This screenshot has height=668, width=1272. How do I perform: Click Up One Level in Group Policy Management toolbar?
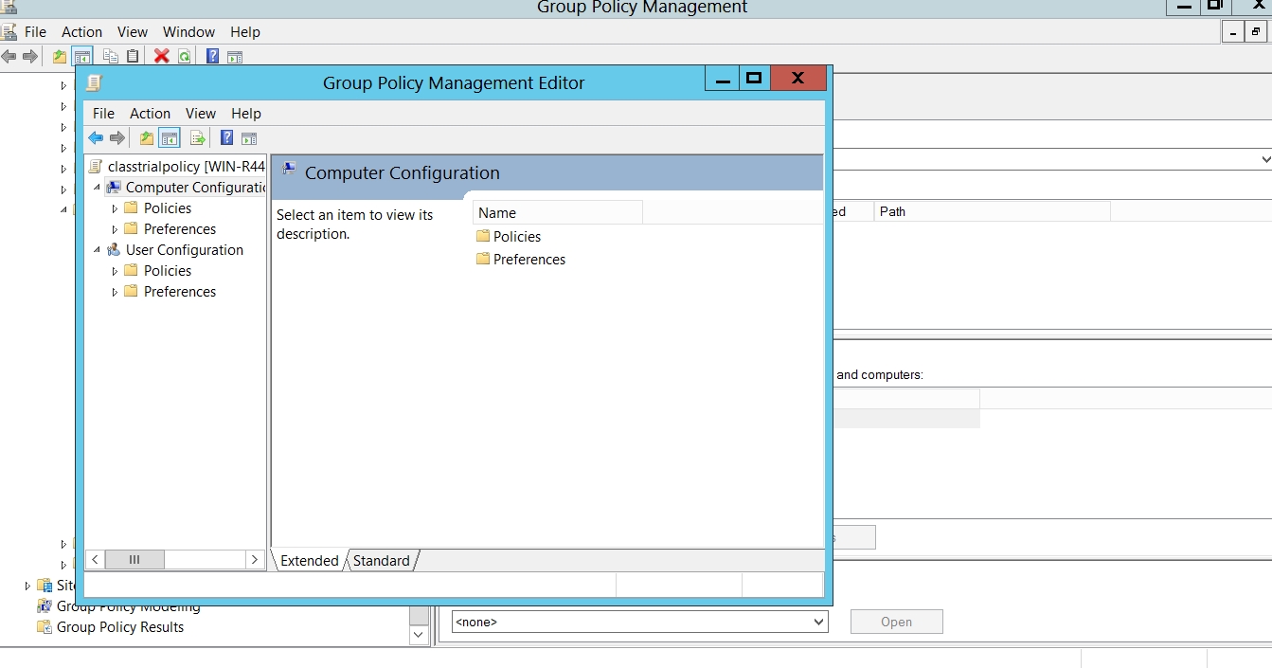coord(60,56)
